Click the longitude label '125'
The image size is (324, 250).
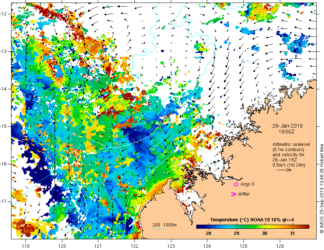pyautogui.click(x=243, y=246)
